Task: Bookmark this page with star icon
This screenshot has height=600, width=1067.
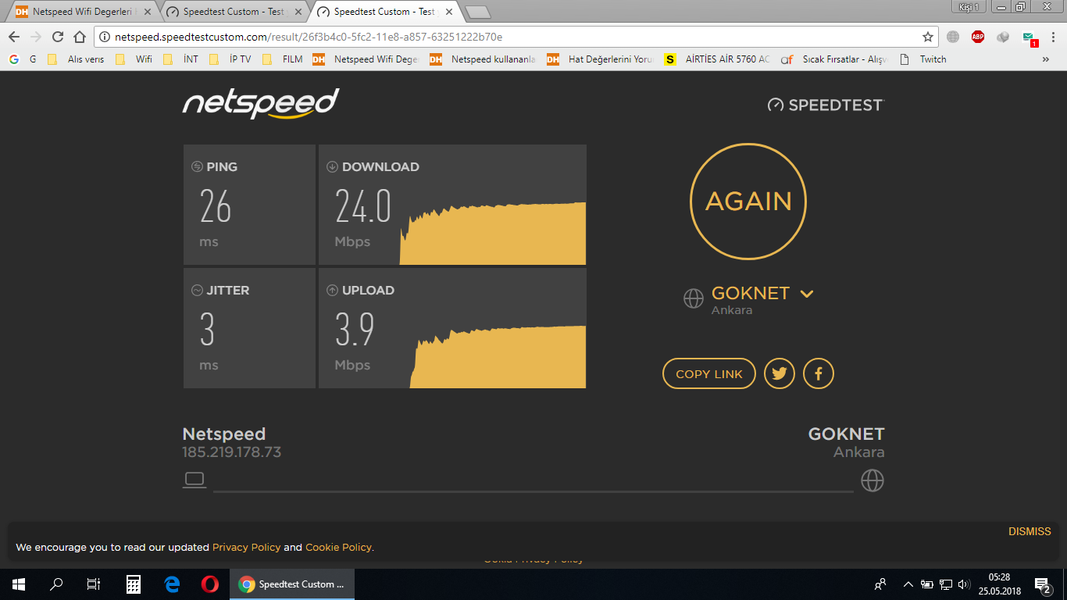Action: pos(928,37)
